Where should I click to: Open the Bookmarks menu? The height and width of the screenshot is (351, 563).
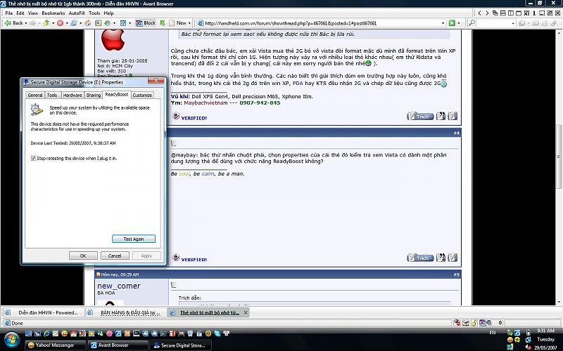click(52, 13)
